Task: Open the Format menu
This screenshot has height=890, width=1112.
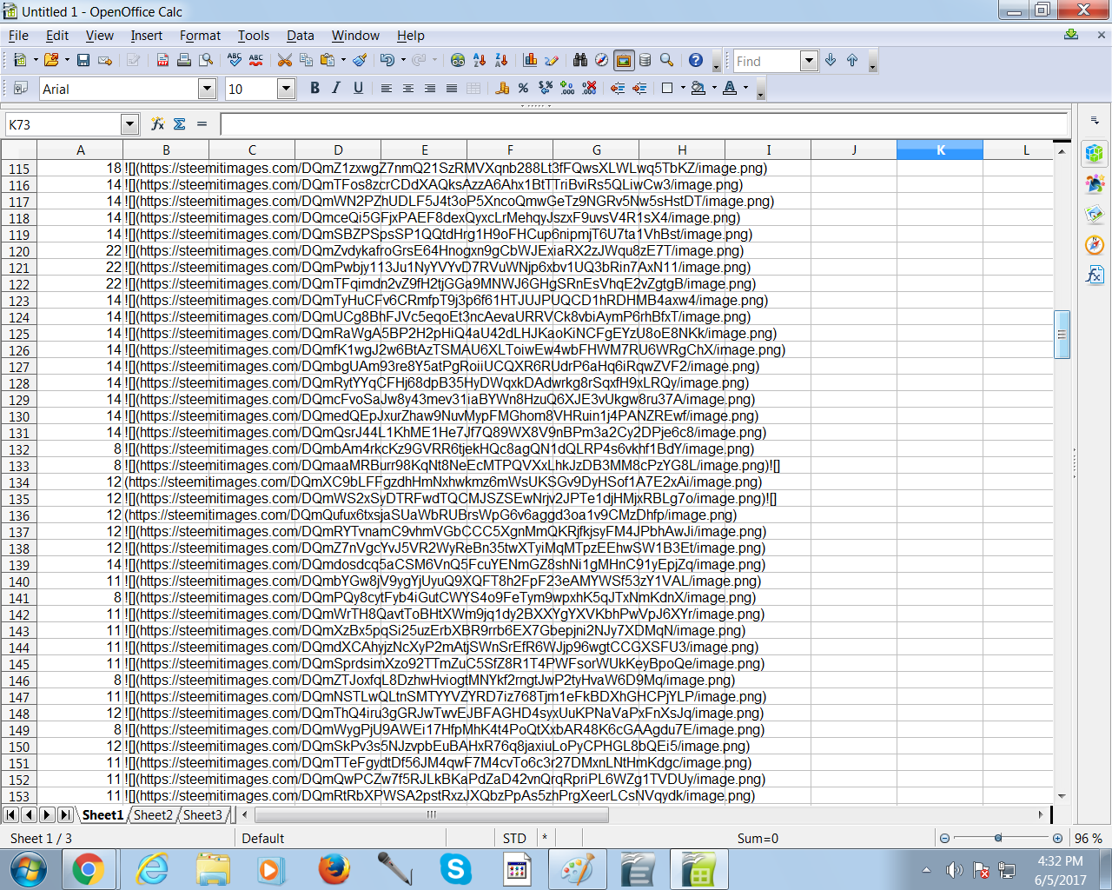Action: point(201,36)
